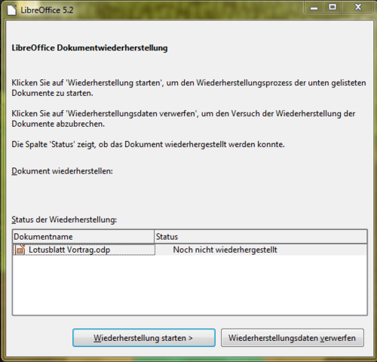Click the Impress file icon beside Lotusblatt Vortrag.odp

click(20, 250)
